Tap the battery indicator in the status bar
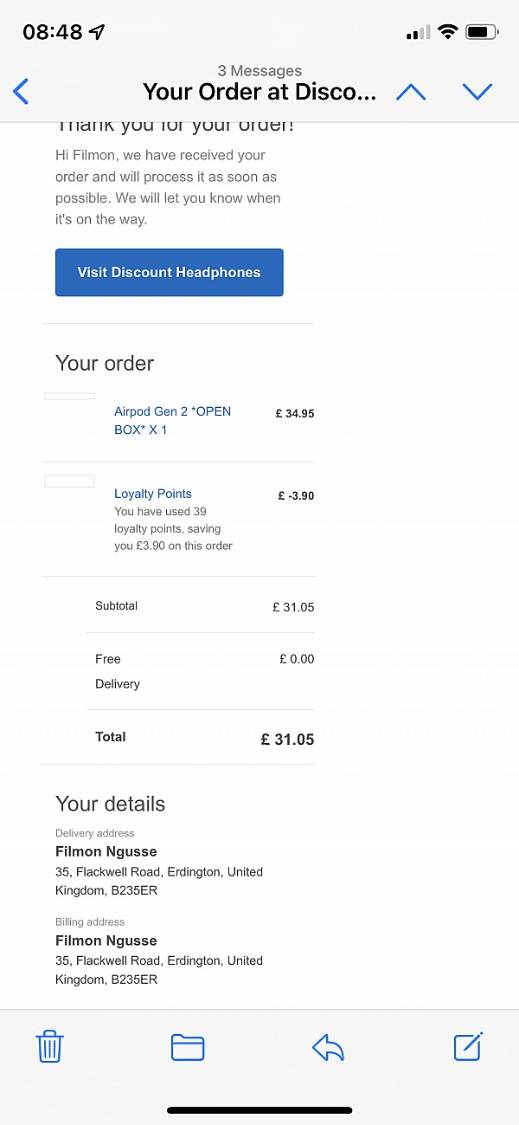519x1125 pixels. [x=481, y=32]
